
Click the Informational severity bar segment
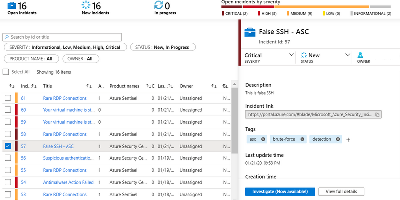coord(380,7)
